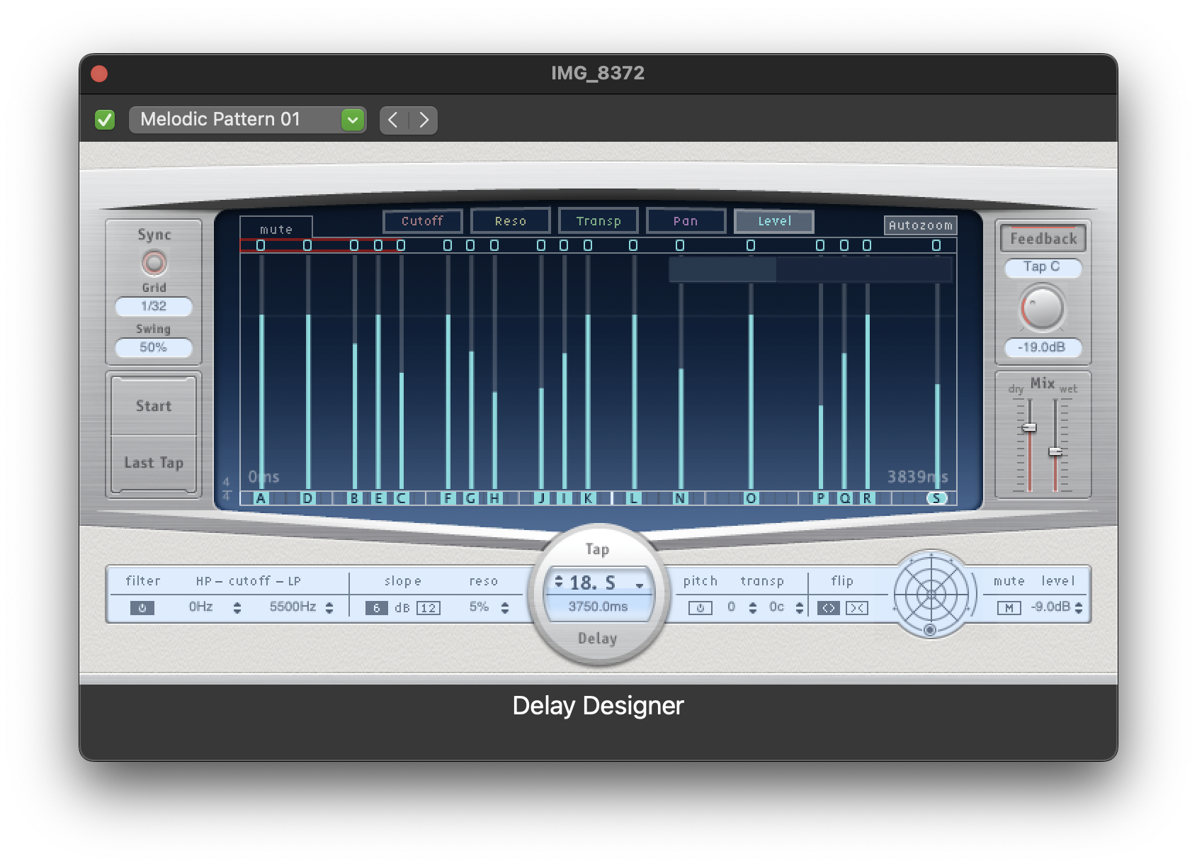Click the Swing 50% field

tap(154, 347)
